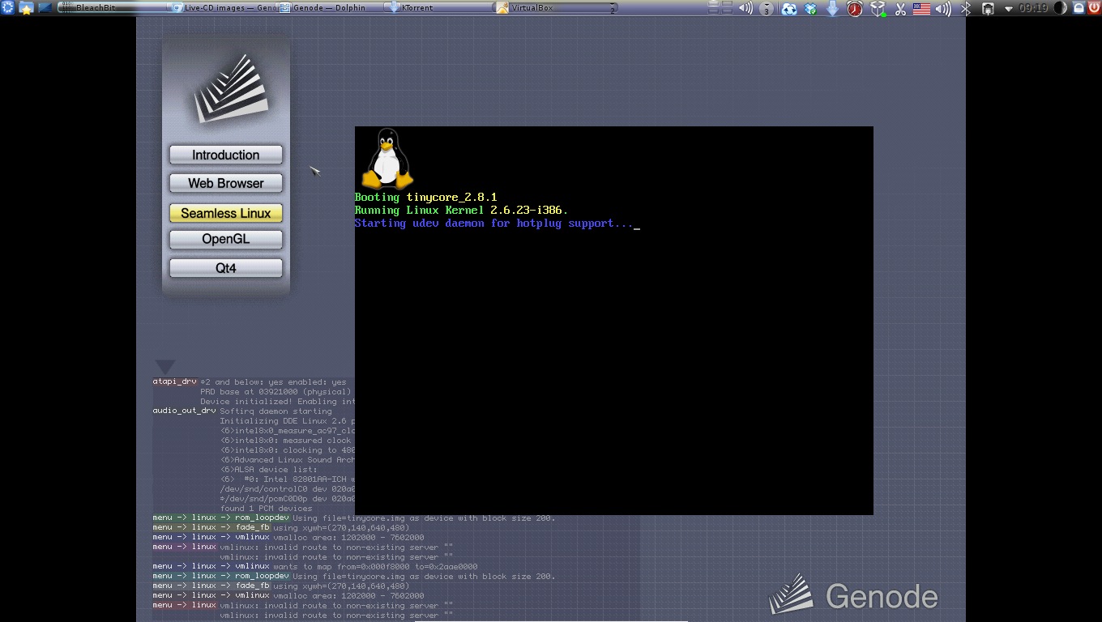
Task: Click the Tux penguin logo in Linux window
Action: point(387,159)
